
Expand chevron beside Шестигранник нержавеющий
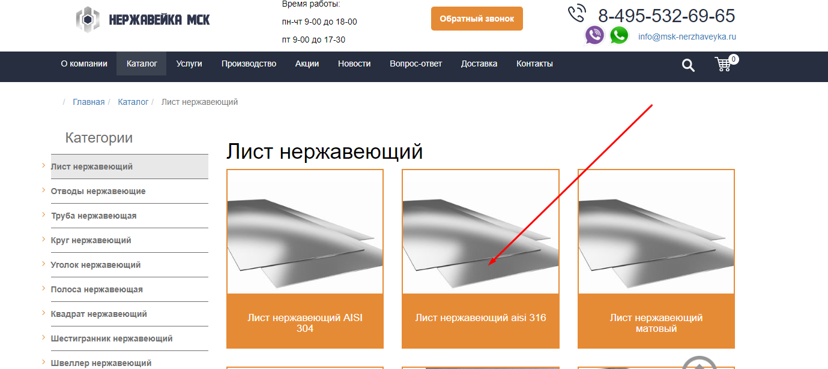(44, 337)
